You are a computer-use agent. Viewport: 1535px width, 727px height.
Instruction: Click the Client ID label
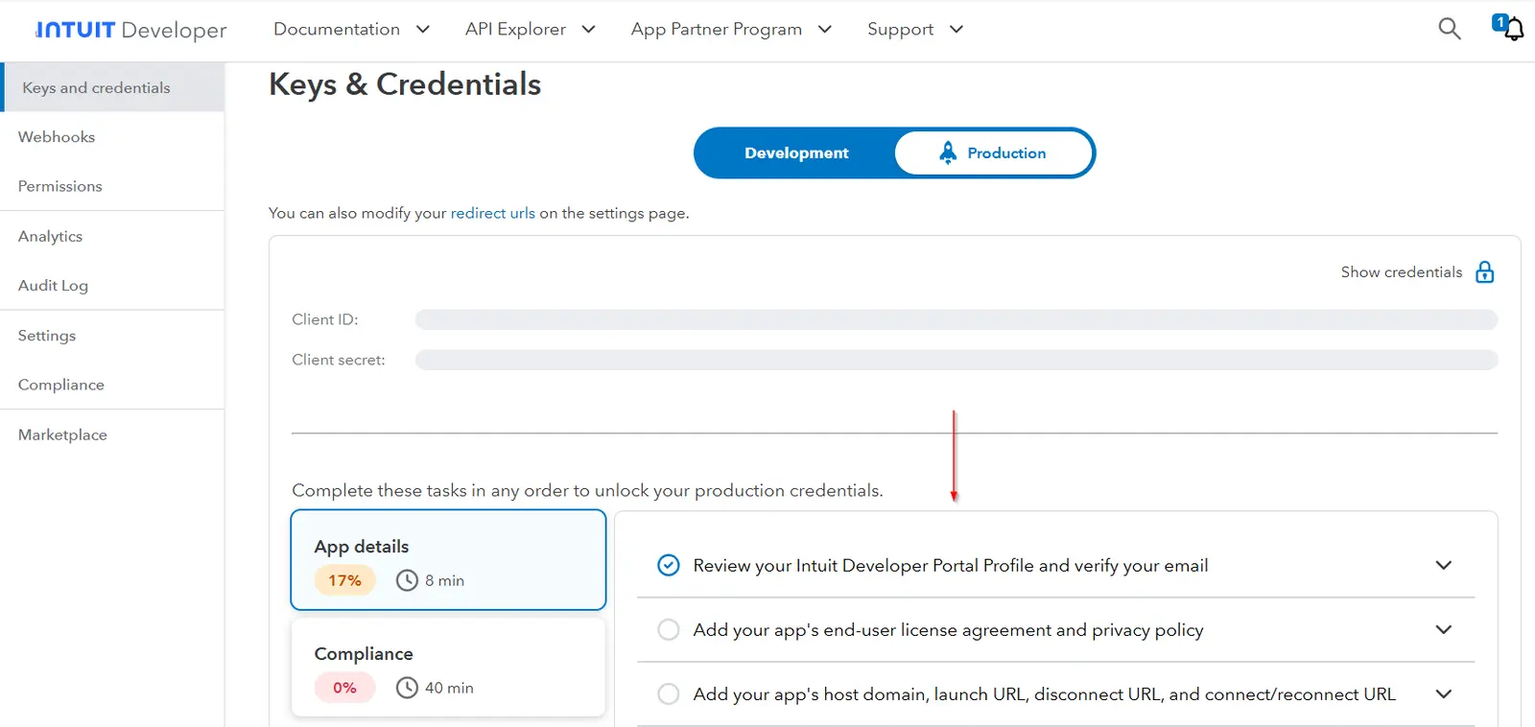coord(325,319)
